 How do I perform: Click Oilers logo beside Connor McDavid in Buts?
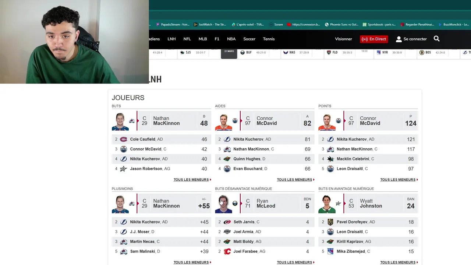tap(124, 149)
